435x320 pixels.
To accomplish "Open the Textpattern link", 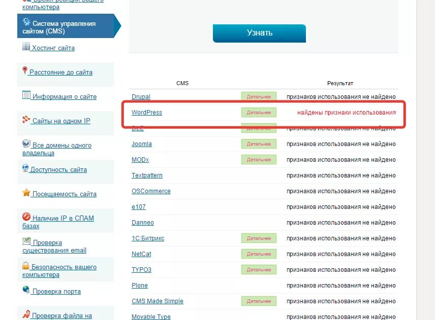I will click(147, 175).
